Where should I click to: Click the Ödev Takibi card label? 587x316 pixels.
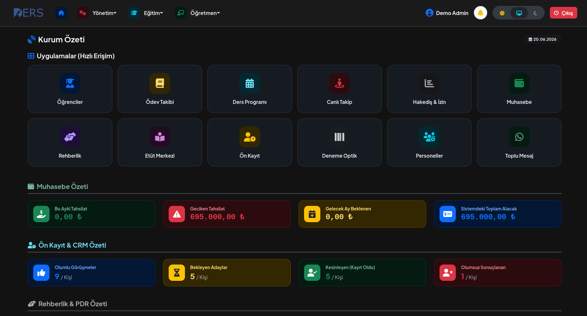point(160,102)
